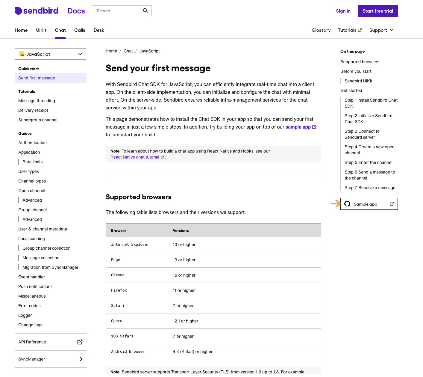This screenshot has height=377, width=423.
Task: Open the Event handler guide
Action: tap(31, 277)
